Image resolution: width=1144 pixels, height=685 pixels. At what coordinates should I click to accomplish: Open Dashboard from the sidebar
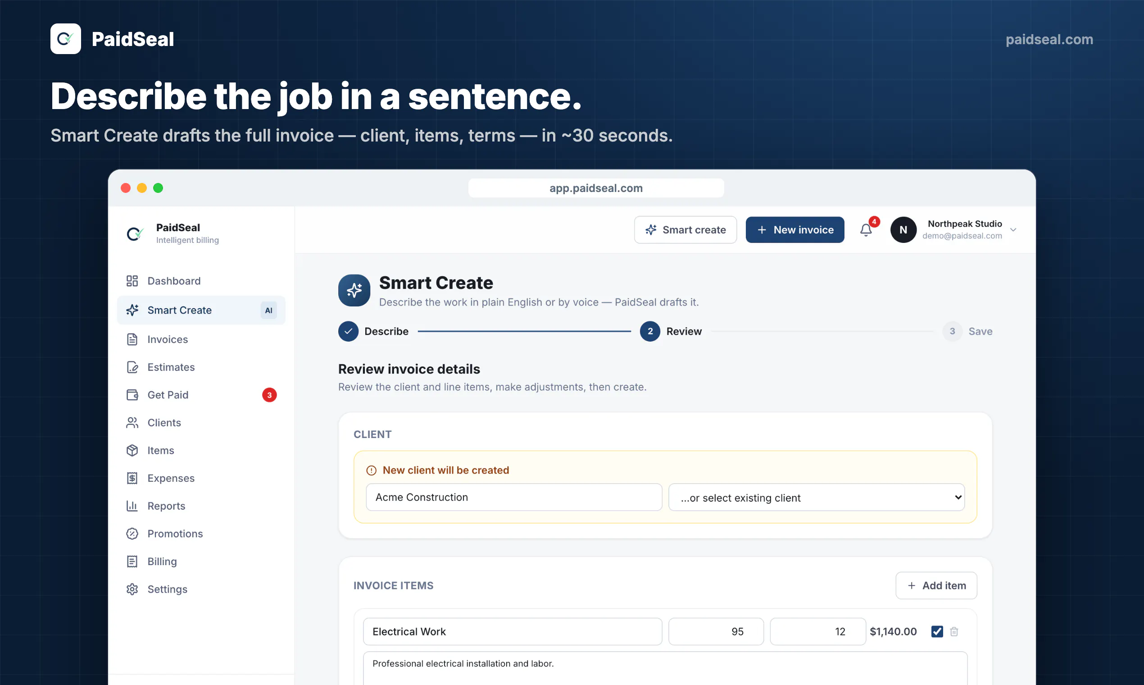pos(201,281)
